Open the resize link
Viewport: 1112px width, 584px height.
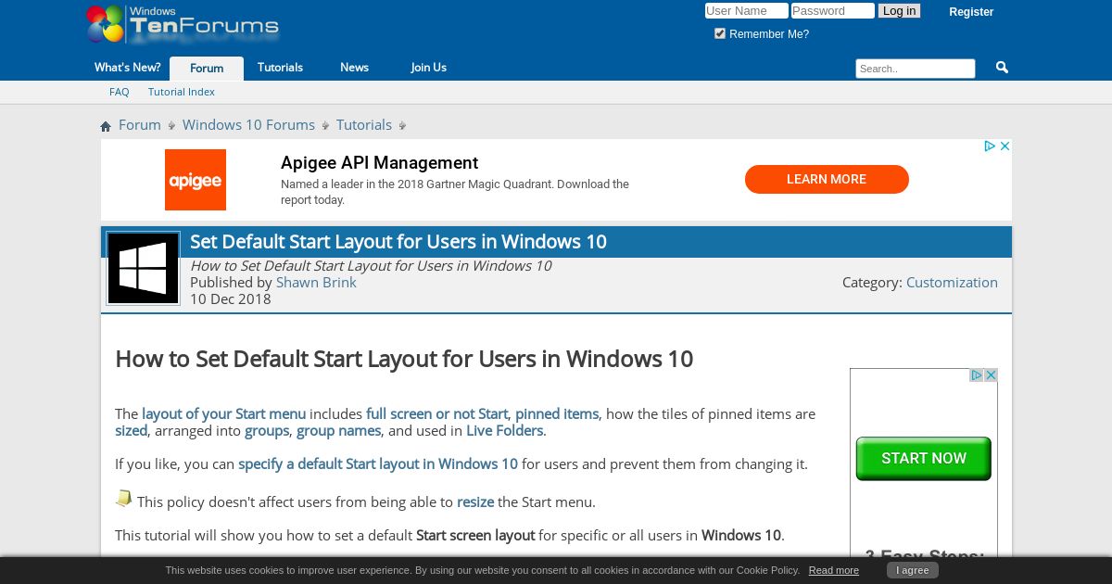(x=475, y=502)
